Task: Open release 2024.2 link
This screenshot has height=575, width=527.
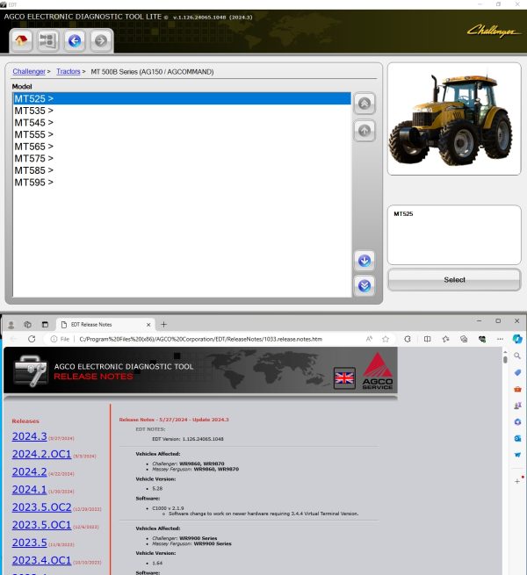Action: [x=29, y=471]
